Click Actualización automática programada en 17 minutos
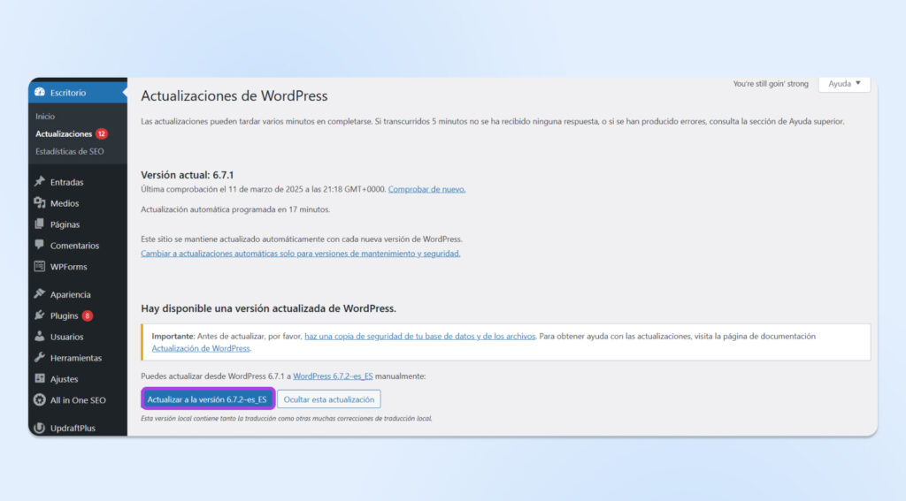The height and width of the screenshot is (501, 906). point(235,209)
